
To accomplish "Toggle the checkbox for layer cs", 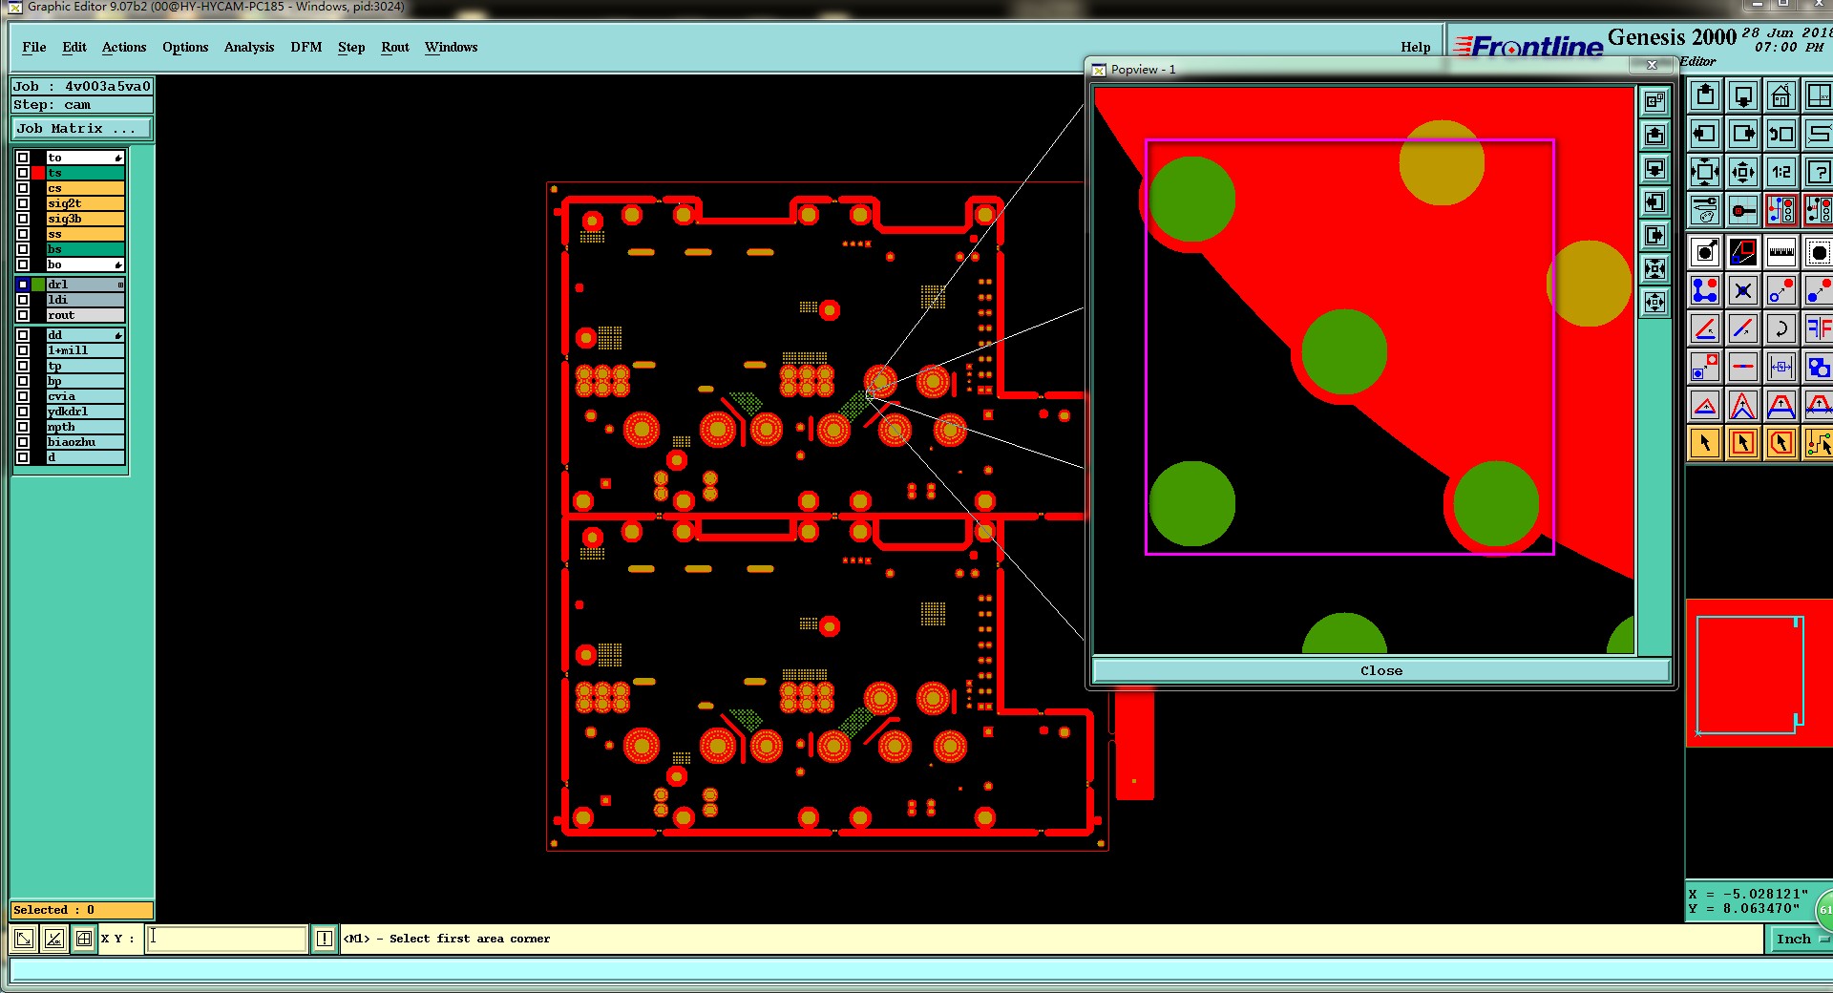I will click(x=23, y=188).
